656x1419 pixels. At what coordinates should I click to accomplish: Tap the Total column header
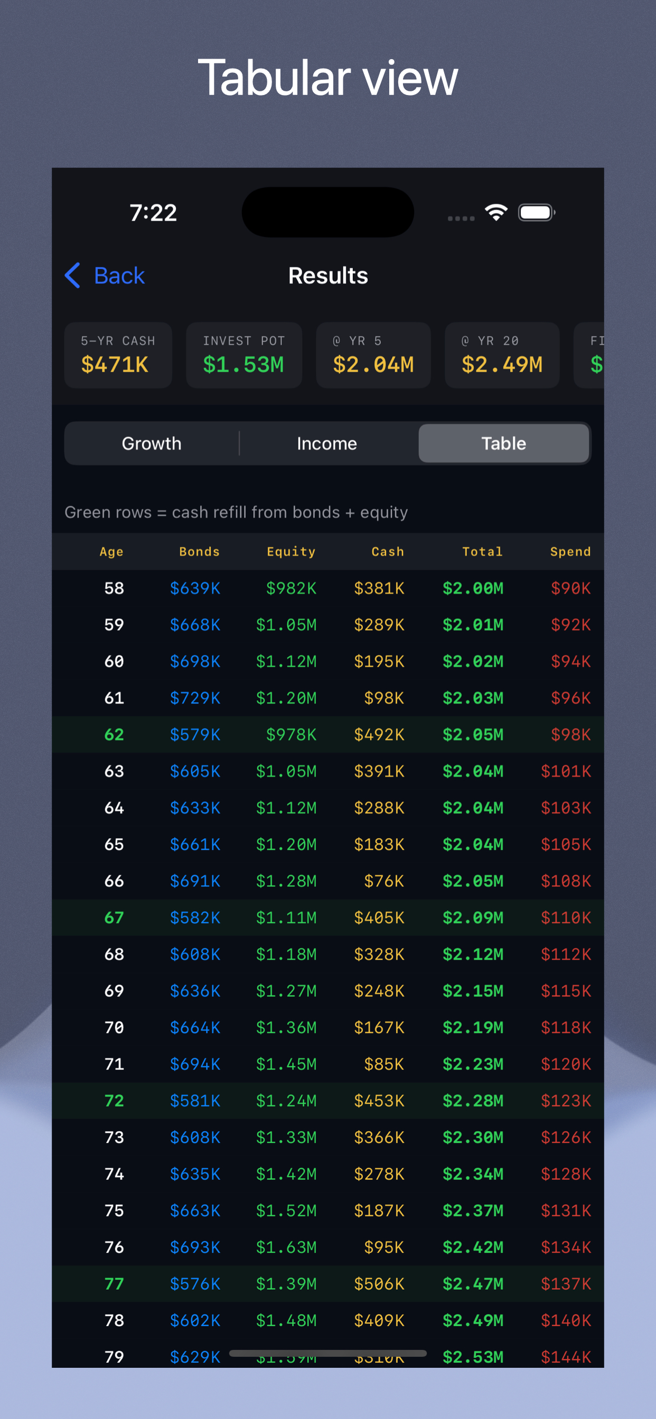pyautogui.click(x=482, y=552)
